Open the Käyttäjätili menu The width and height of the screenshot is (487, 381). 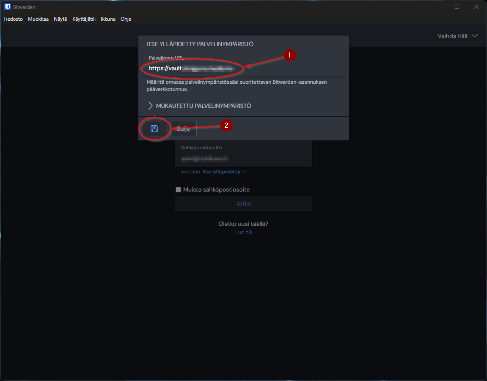click(x=84, y=19)
